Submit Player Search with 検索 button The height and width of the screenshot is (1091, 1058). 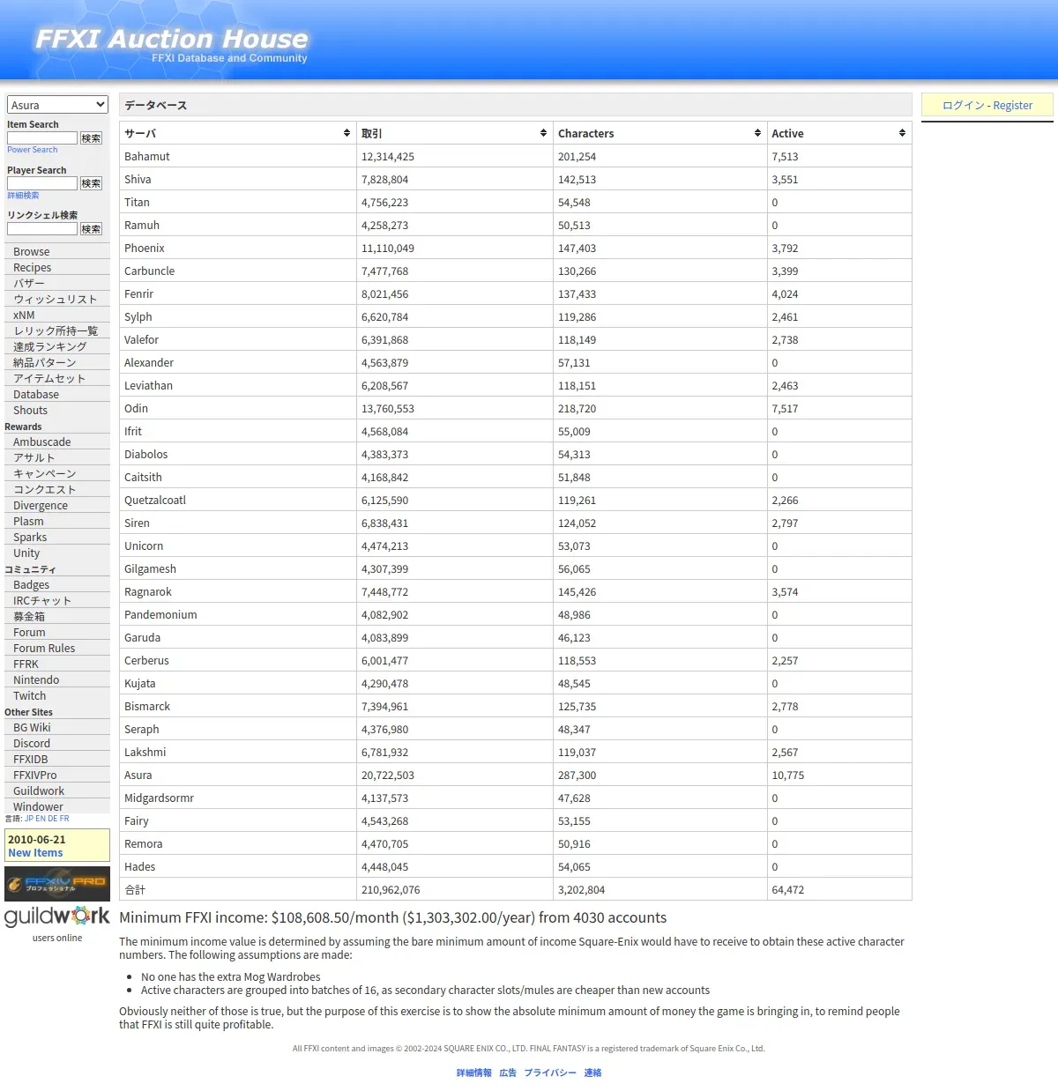coord(91,183)
